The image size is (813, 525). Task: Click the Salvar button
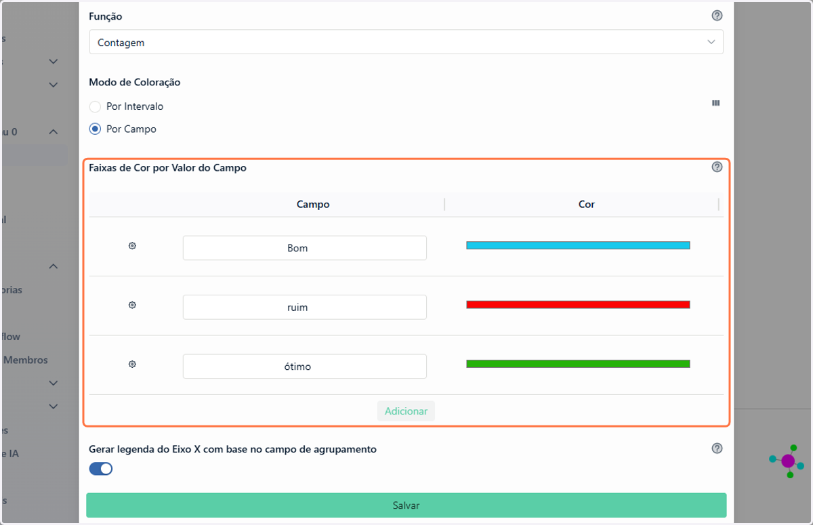click(x=406, y=505)
